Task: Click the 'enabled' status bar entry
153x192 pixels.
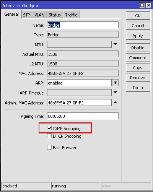Action: (26, 186)
